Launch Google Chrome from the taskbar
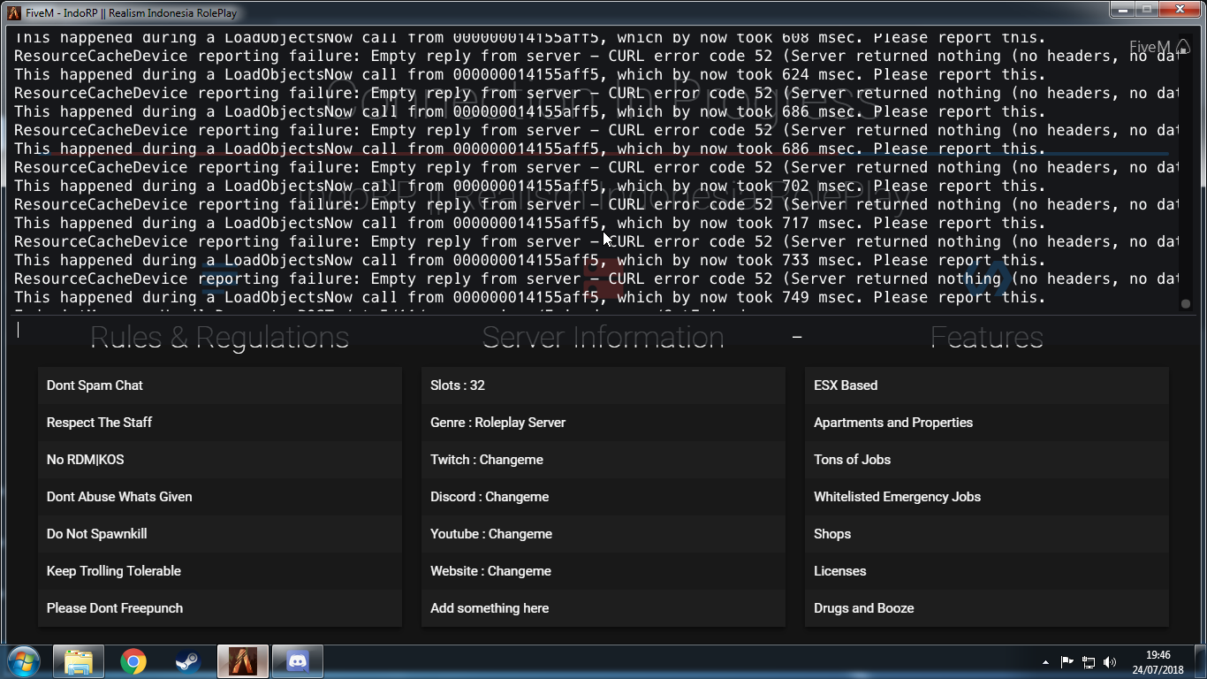Viewport: 1207px width, 679px height. click(x=133, y=661)
